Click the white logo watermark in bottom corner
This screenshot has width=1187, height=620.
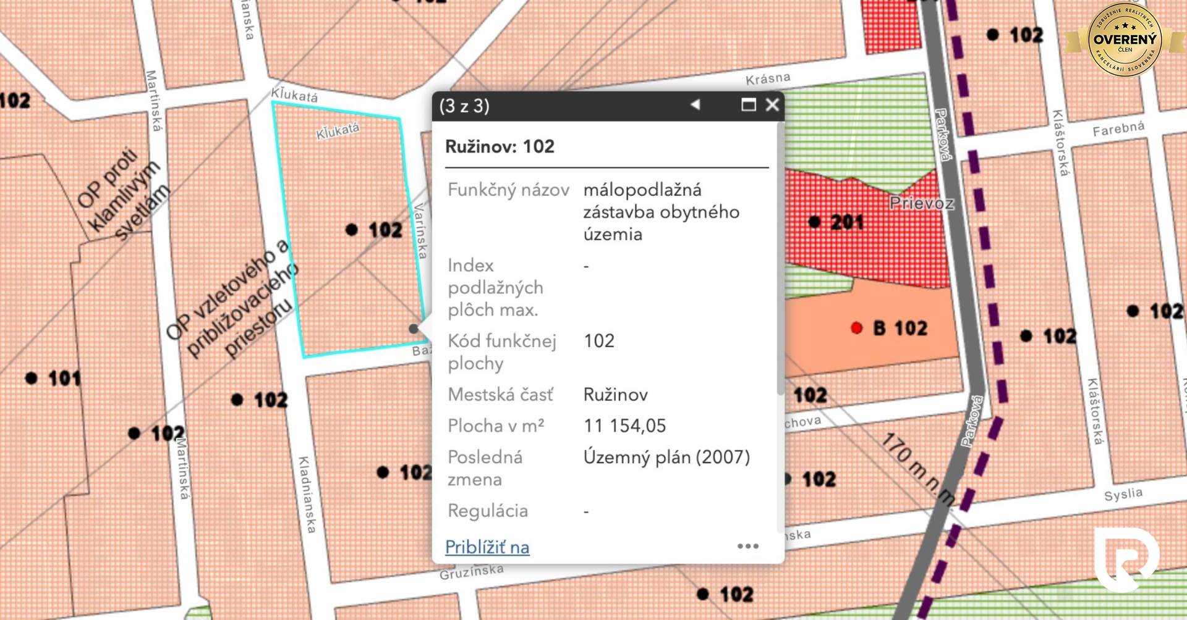pyautogui.click(x=1125, y=559)
